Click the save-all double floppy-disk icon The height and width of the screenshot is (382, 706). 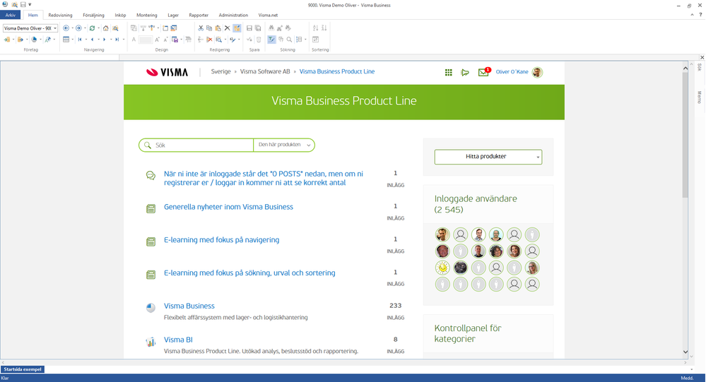pos(258,28)
